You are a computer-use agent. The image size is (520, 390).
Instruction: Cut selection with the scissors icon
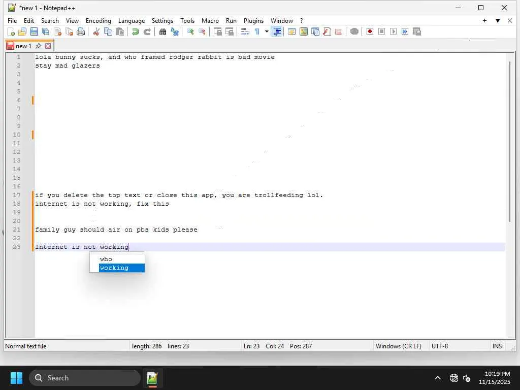96,31
